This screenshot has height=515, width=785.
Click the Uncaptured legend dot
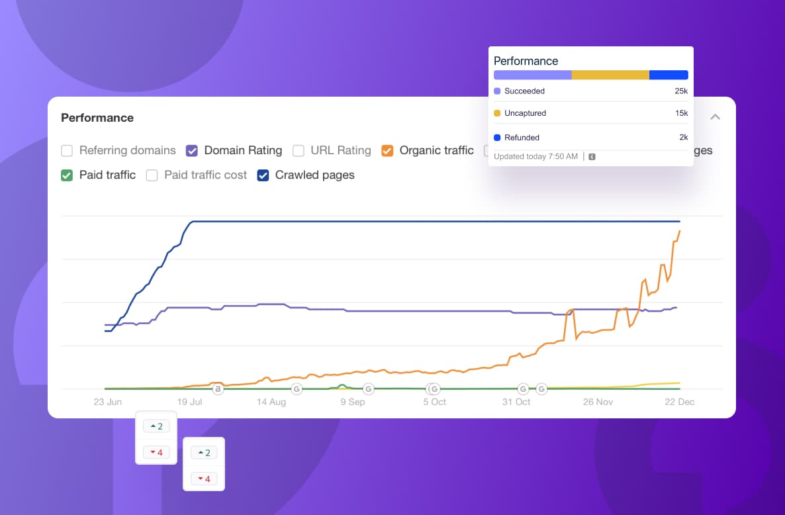pos(498,113)
